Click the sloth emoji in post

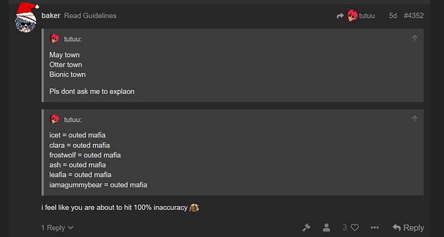click(194, 207)
